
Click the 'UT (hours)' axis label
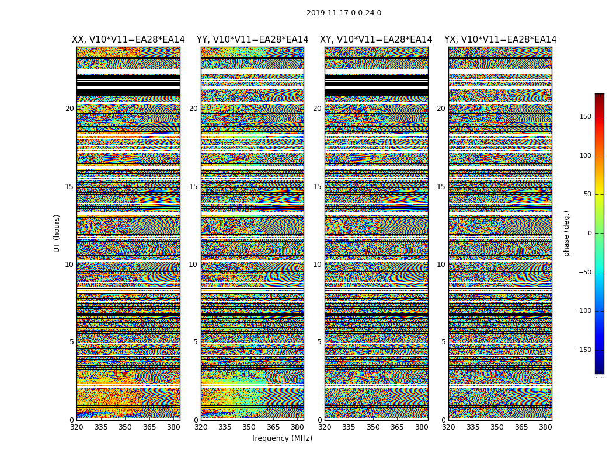click(x=57, y=233)
